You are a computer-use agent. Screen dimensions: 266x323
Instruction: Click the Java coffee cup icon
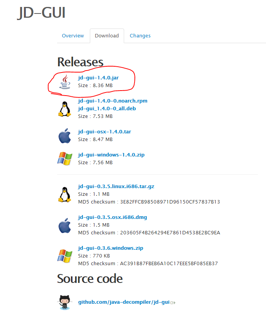click(65, 82)
